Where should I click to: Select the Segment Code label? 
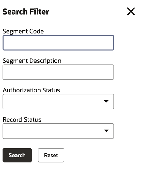23,31
